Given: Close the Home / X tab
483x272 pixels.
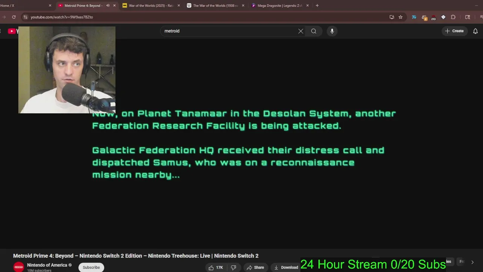Looking at the screenshot, I should click(x=50, y=6).
